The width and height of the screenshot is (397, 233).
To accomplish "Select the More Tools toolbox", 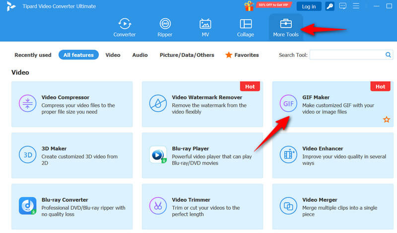I will (x=286, y=28).
